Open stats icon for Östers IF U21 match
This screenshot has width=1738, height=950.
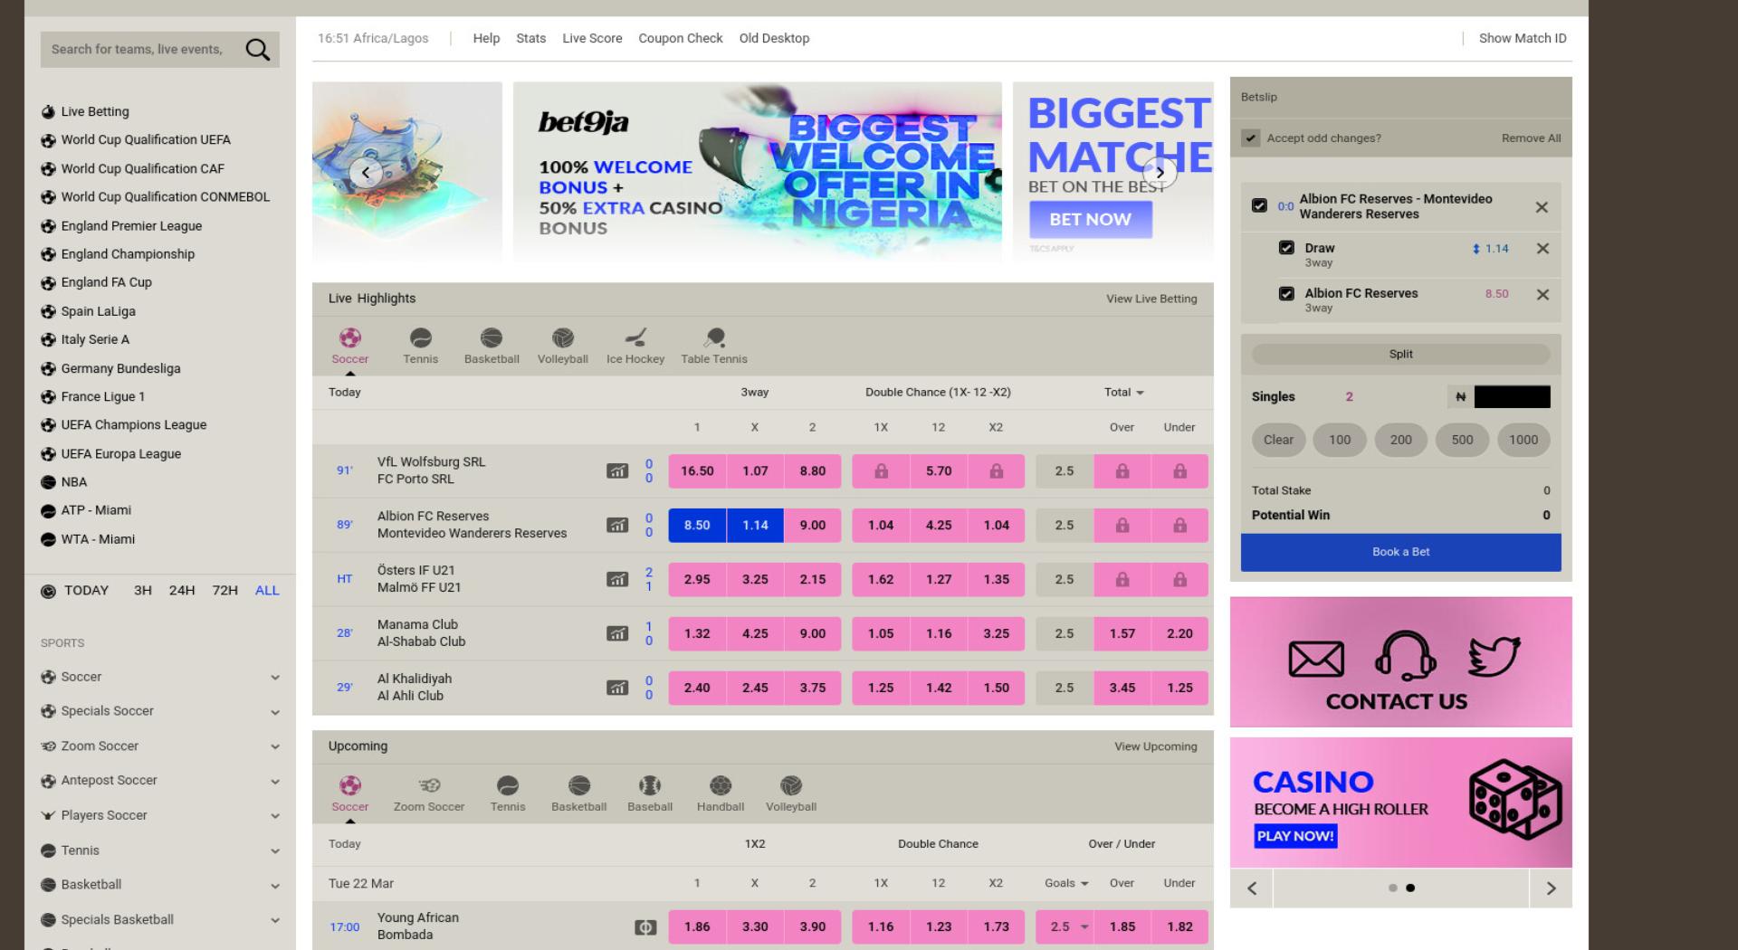tap(617, 579)
